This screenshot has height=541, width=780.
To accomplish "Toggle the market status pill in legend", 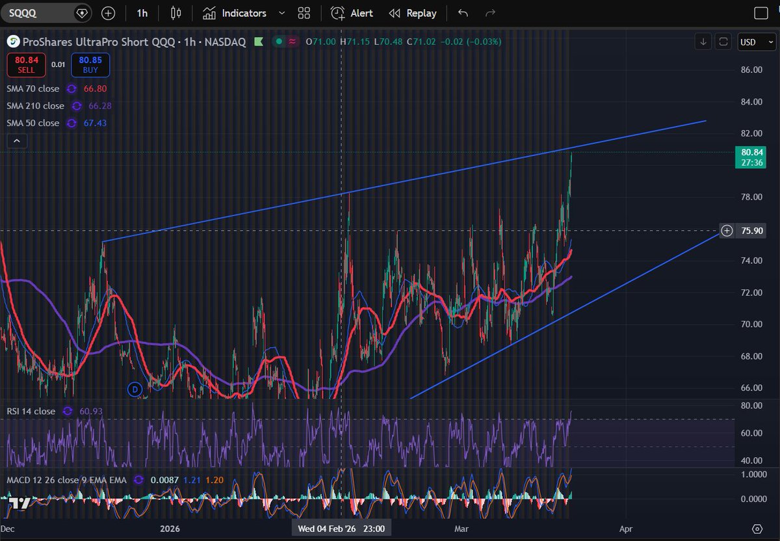I will [x=286, y=42].
